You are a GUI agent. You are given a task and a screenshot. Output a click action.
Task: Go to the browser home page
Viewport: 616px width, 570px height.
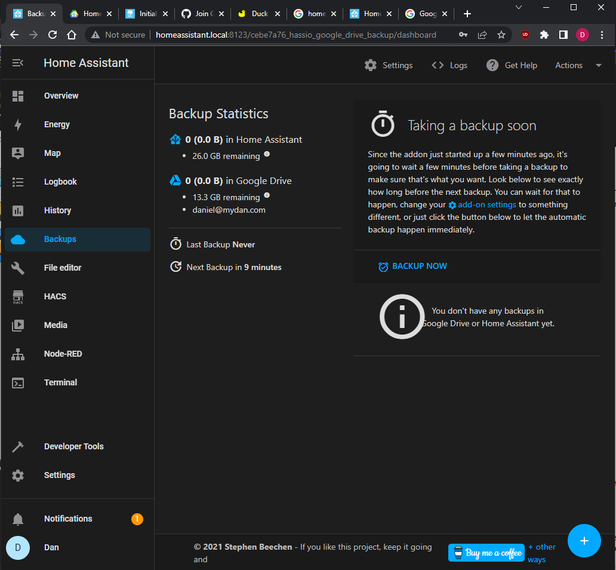(72, 35)
